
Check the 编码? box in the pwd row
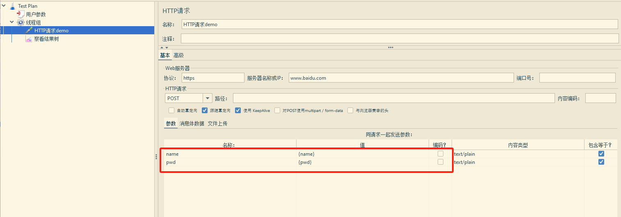pyautogui.click(x=441, y=162)
